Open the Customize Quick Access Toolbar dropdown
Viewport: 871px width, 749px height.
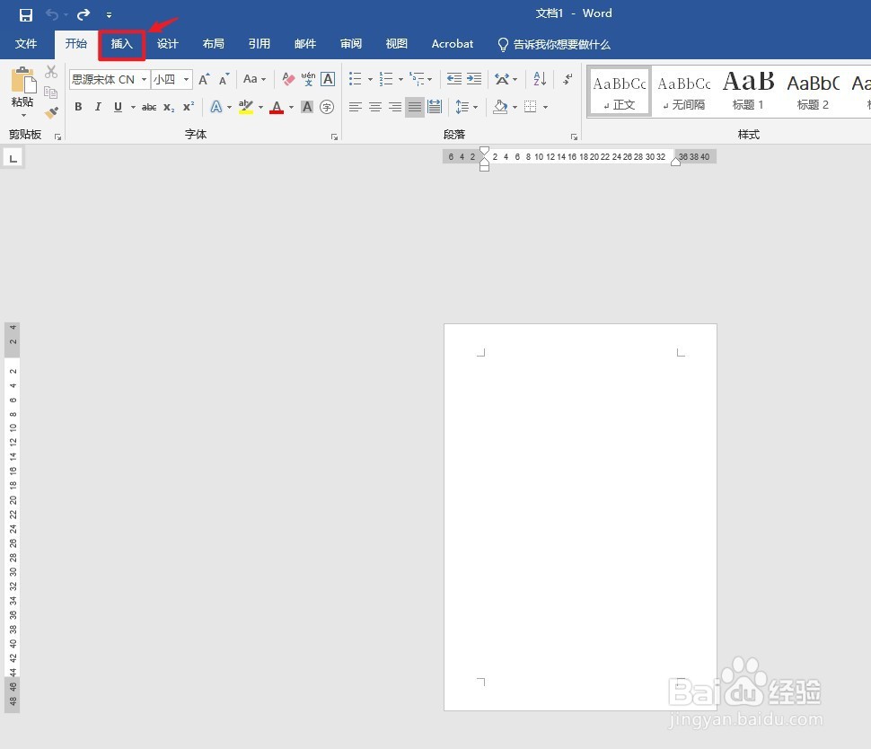coord(109,15)
